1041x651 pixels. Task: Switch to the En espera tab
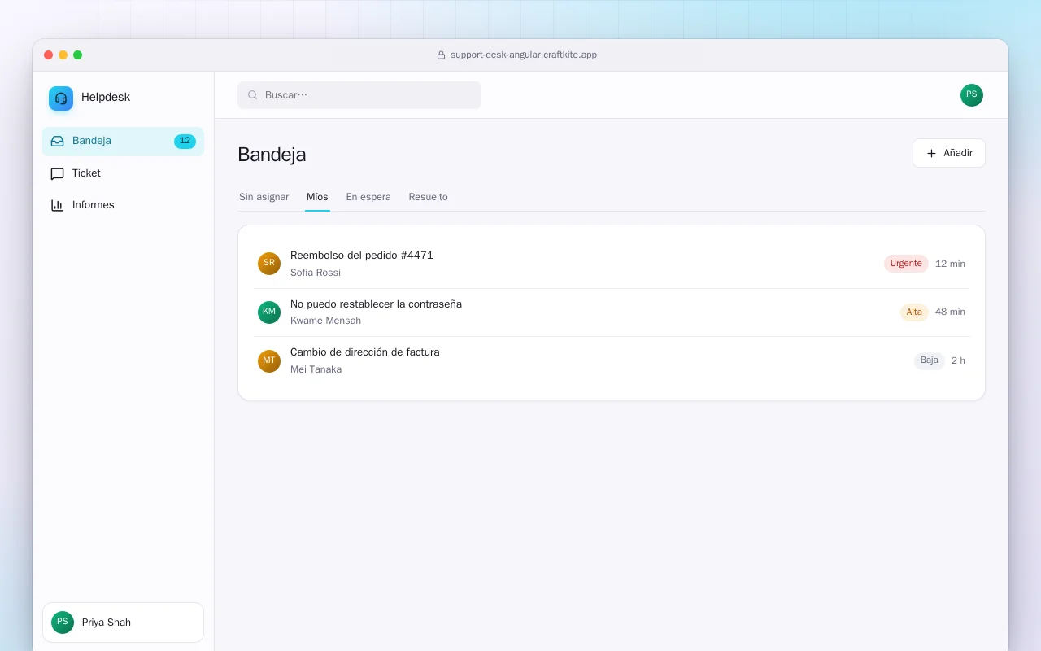[x=368, y=197]
